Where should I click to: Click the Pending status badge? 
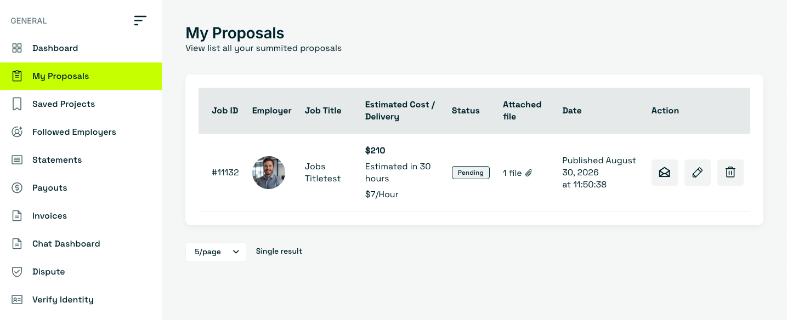tap(471, 173)
